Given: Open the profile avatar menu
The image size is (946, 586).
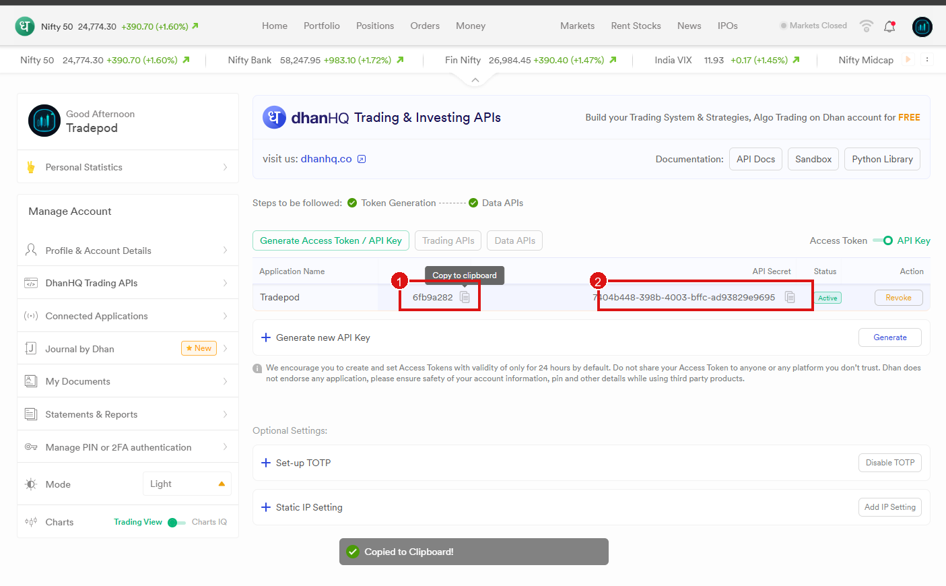Looking at the screenshot, I should coord(922,26).
